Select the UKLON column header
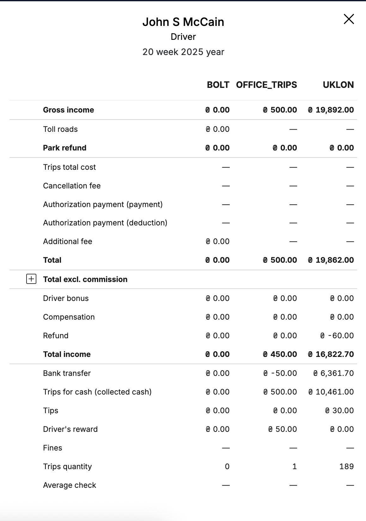Viewport: 366px width, 521px height. pyautogui.click(x=338, y=85)
